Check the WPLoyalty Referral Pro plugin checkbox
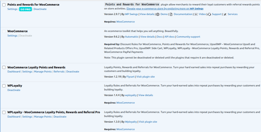Viewport: 261px width, 132px height. pyautogui.click(x=4, y=112)
